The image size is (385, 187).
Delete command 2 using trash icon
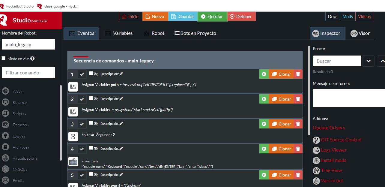298,99
